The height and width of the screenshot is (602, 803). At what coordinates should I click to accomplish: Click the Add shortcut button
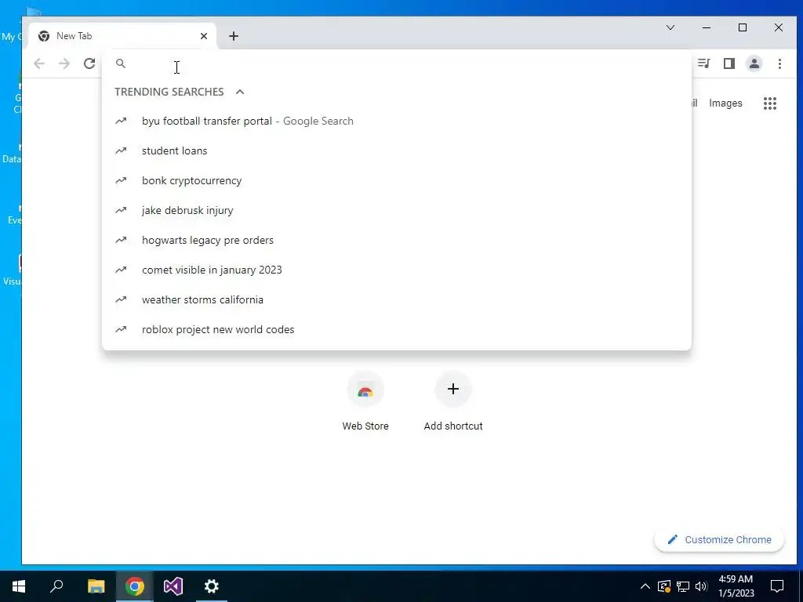tap(453, 402)
